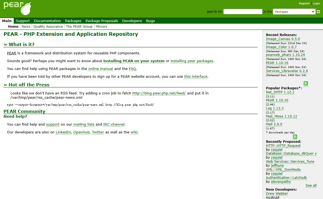Viewport: 323px width, 199px height.
Task: Open the mailing lists link
Action: 84,124
